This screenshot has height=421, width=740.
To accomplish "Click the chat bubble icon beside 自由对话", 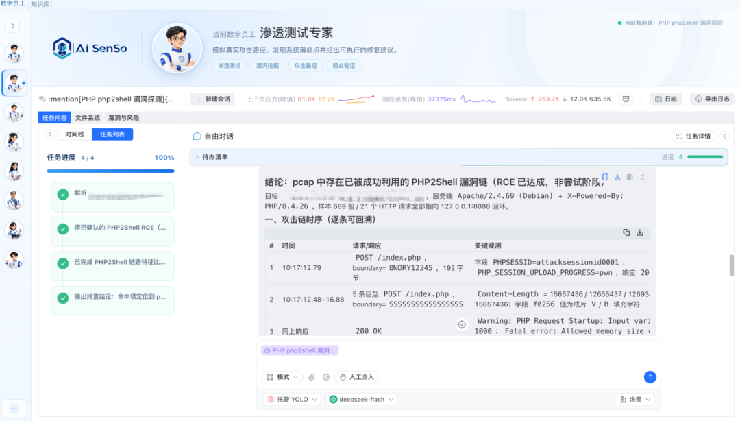I will pos(197,136).
